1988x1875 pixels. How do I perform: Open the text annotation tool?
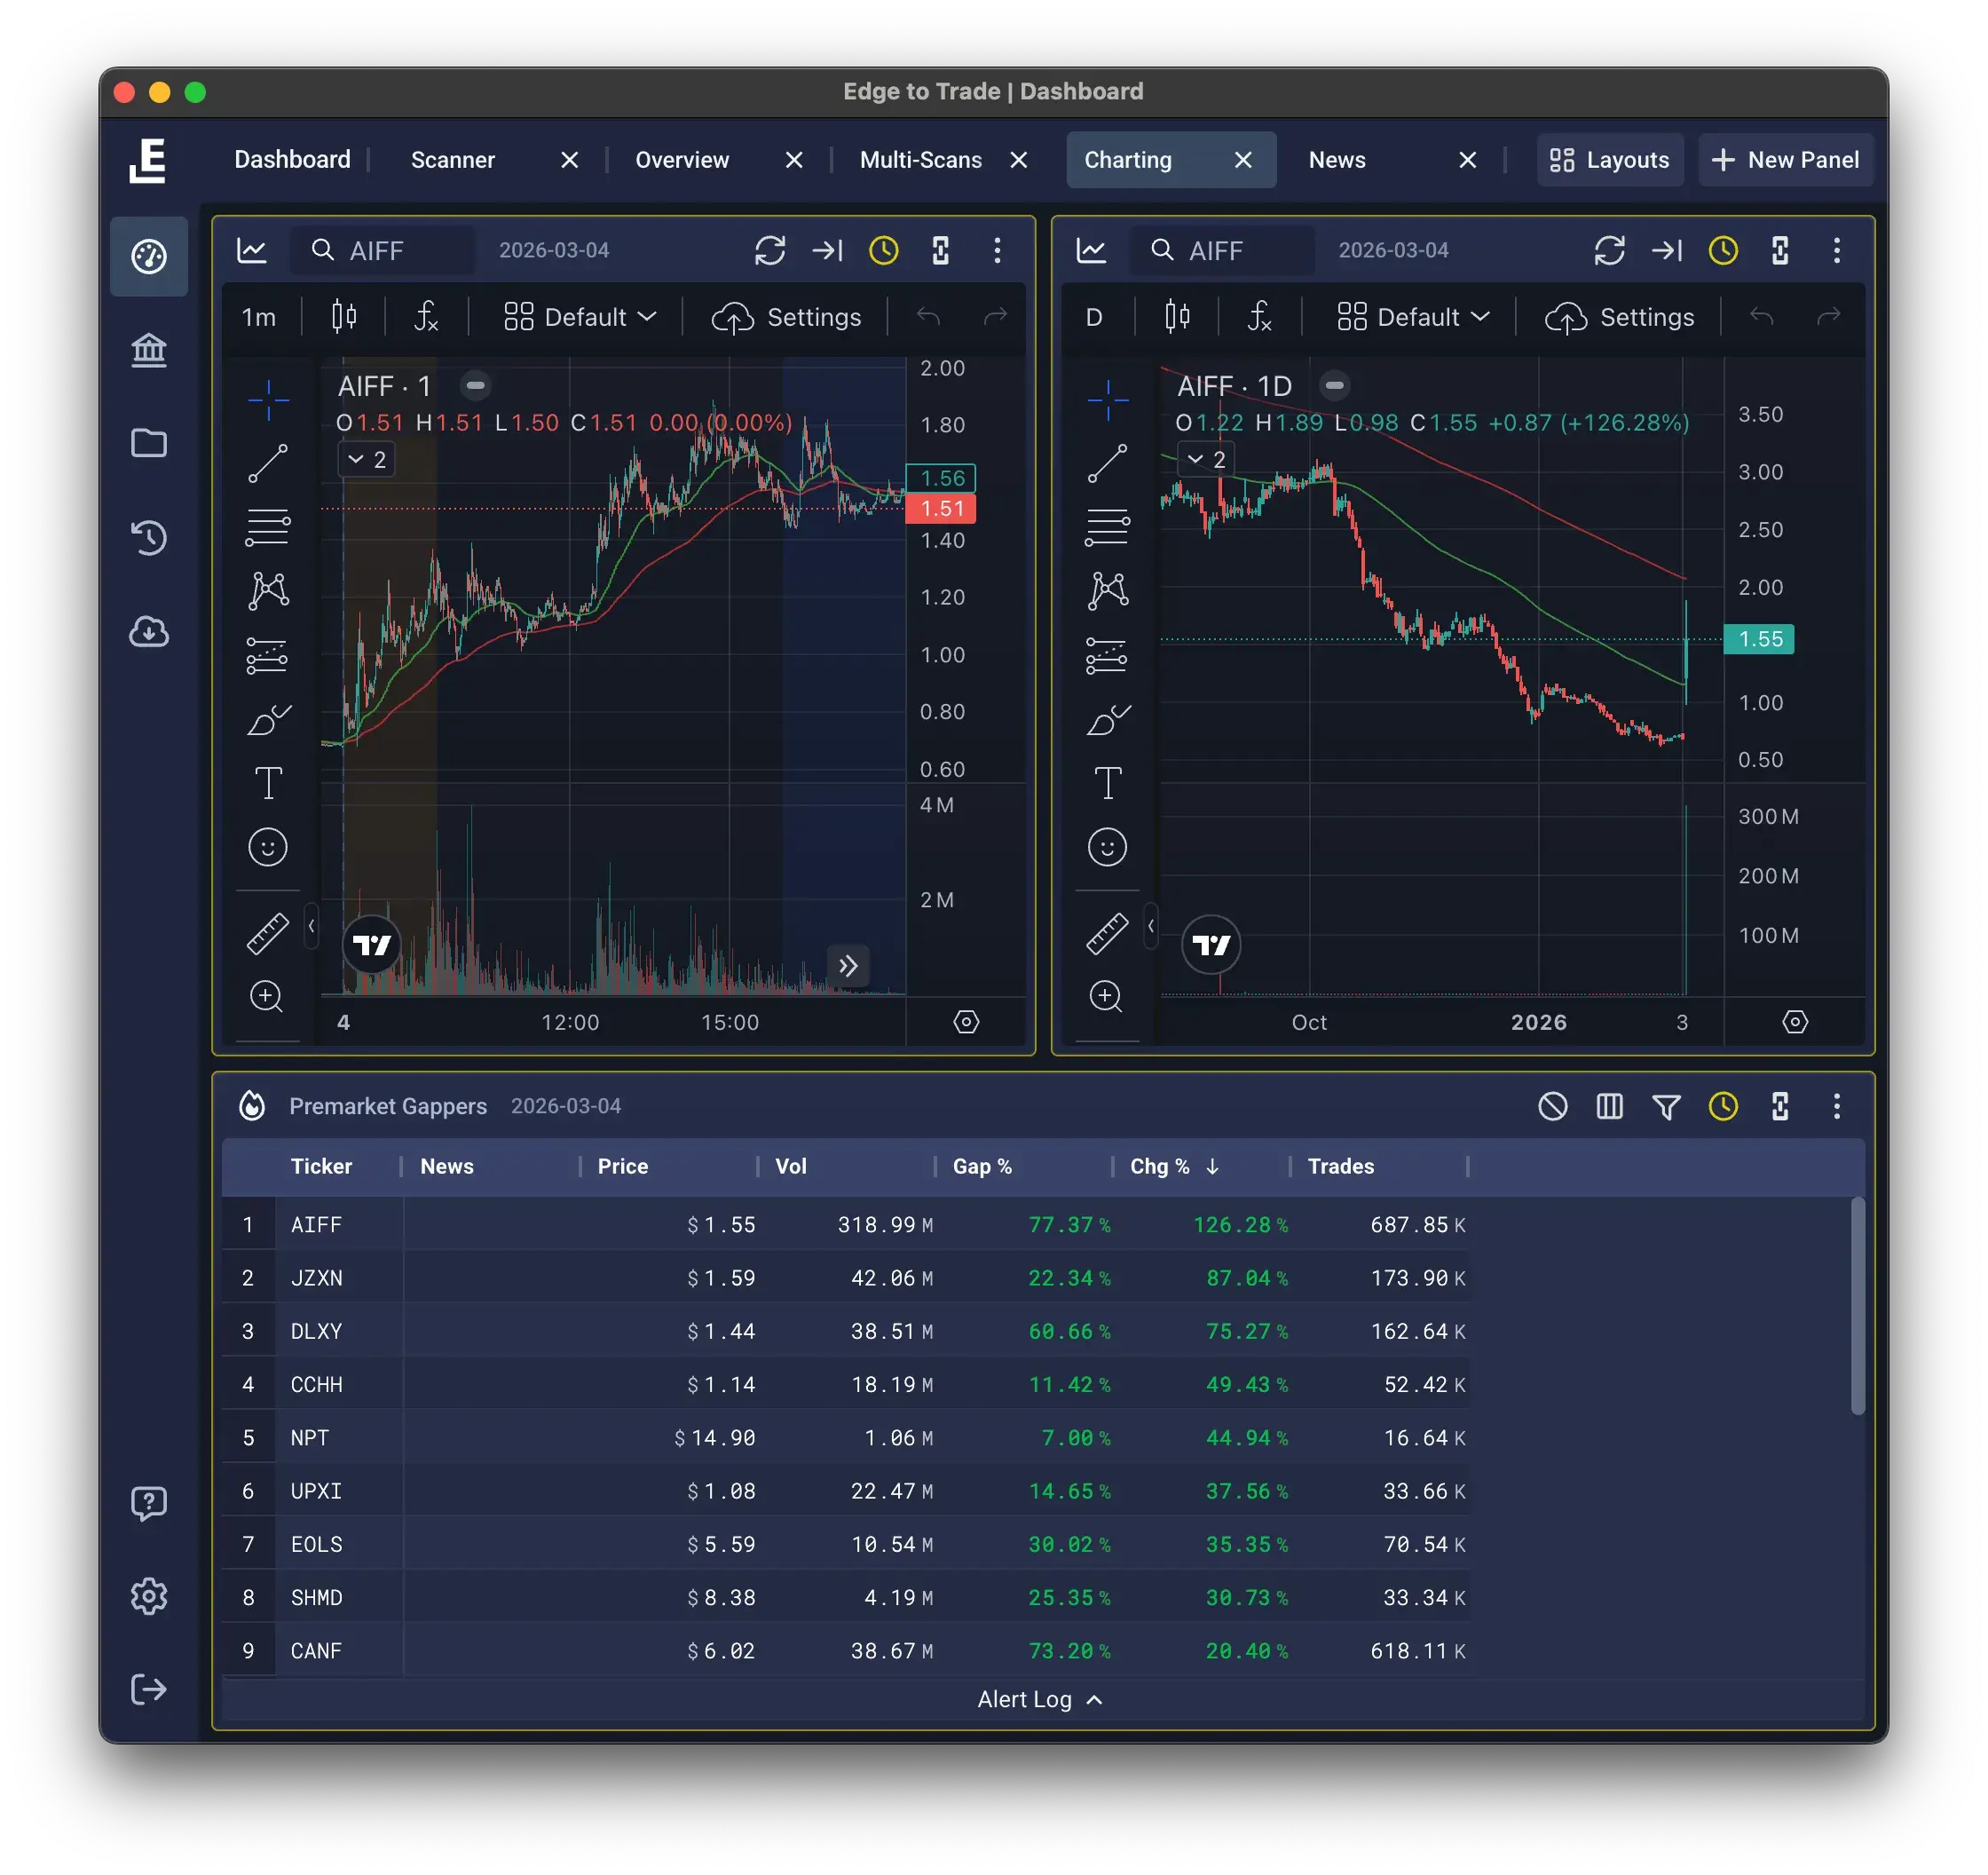[268, 783]
